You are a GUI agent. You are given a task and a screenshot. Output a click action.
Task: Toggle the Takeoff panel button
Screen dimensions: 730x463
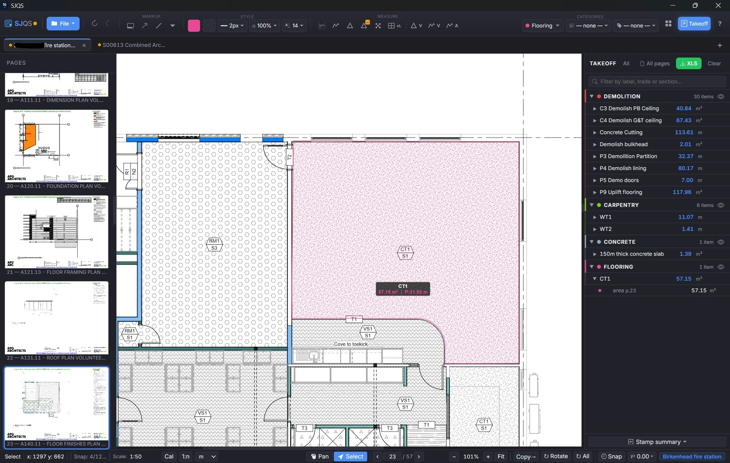click(694, 24)
